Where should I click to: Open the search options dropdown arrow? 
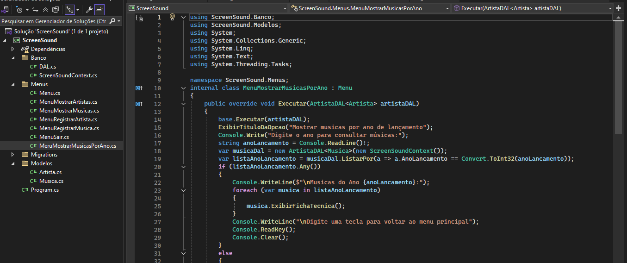[119, 21]
